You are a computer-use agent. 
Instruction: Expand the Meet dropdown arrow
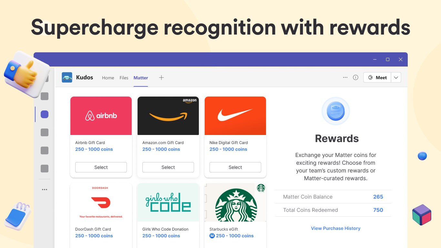click(x=396, y=77)
